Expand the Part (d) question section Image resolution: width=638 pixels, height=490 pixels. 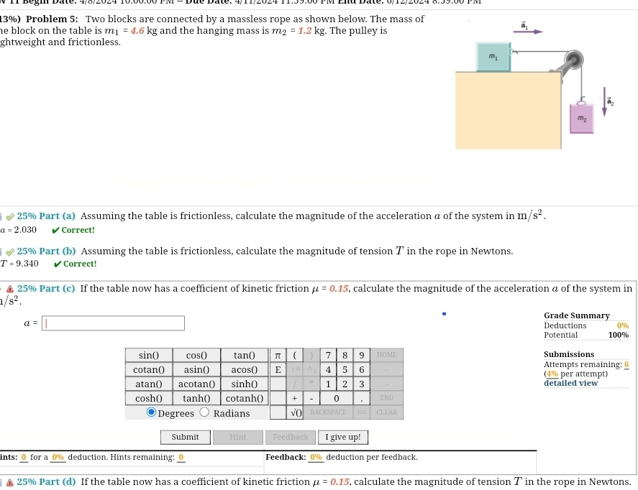(45, 481)
